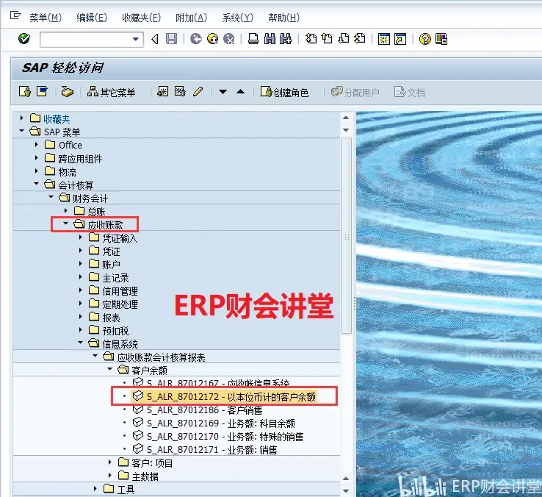Select the 主数据 tree folder
542x497 pixels.
[x=138, y=476]
